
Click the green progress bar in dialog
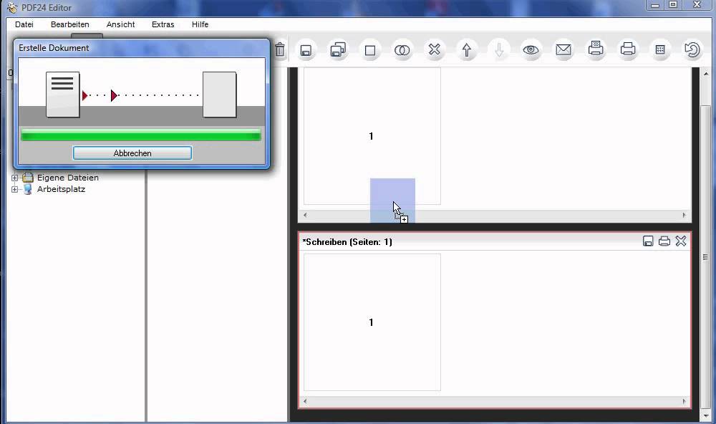click(x=141, y=135)
